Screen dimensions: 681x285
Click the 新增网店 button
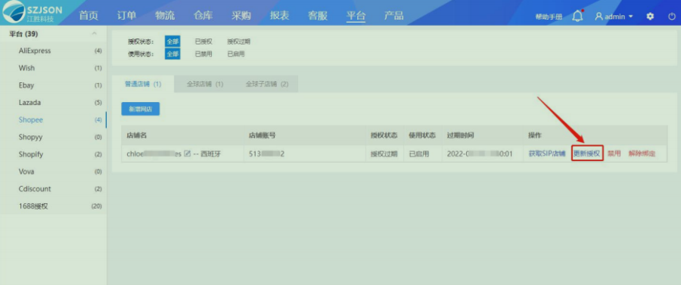[x=140, y=109]
